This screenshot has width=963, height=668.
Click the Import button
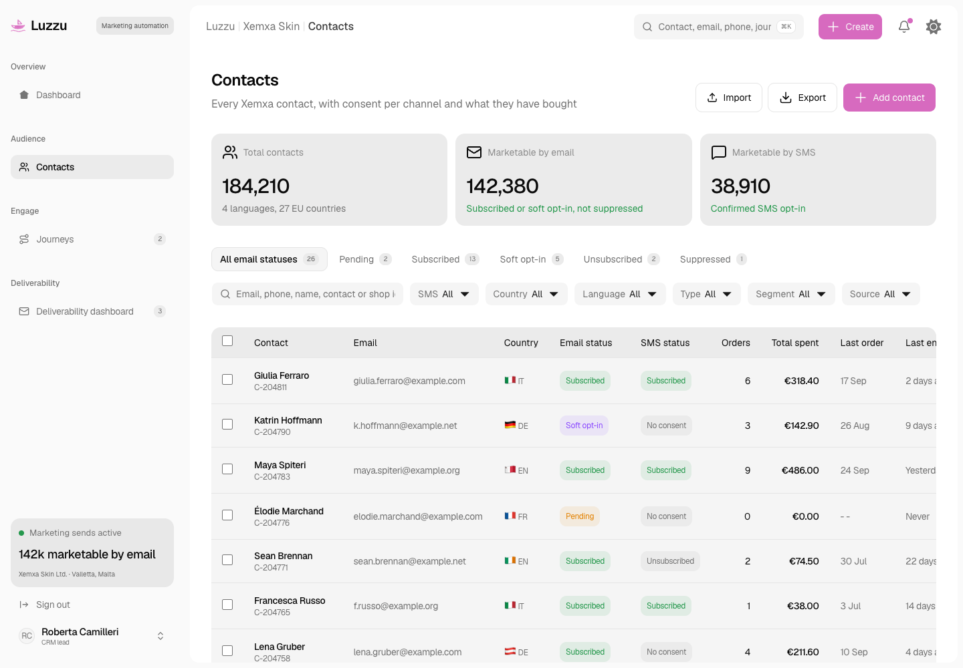click(729, 98)
